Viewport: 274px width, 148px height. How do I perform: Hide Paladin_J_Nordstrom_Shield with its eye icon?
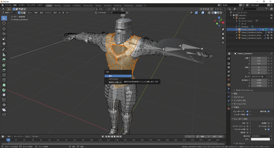coord(271,35)
